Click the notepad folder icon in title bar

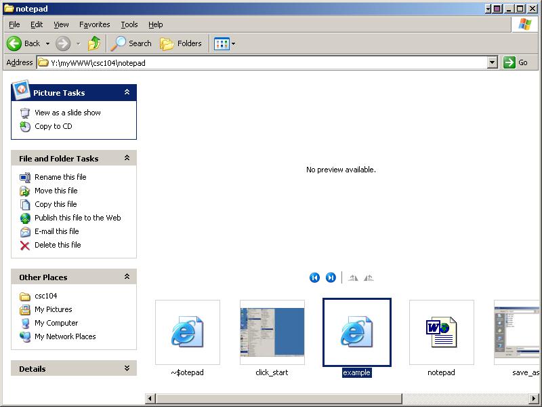(9, 8)
